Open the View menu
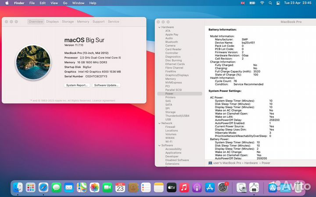 point(54,3)
